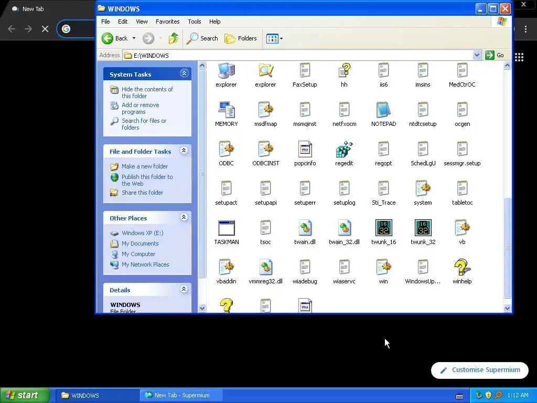Select the twunk_32 icon

pos(423,228)
